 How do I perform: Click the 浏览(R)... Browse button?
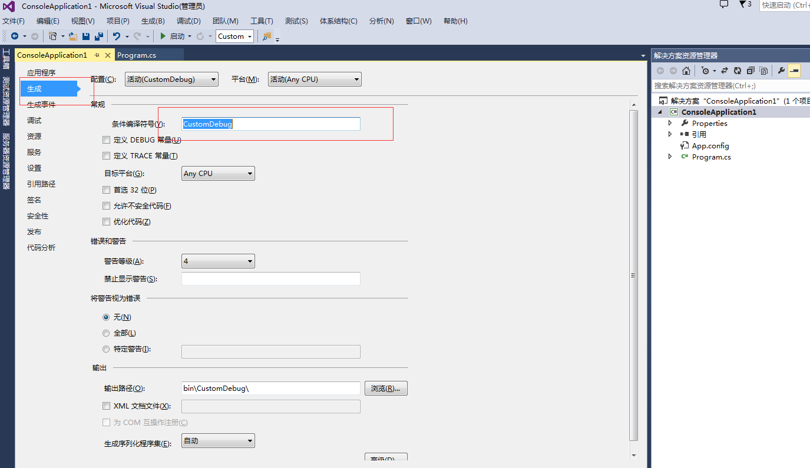386,389
